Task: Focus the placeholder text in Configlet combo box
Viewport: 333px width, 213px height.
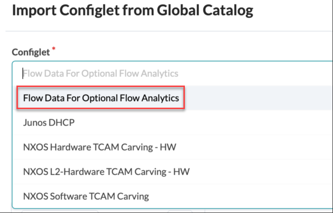Action: point(101,73)
